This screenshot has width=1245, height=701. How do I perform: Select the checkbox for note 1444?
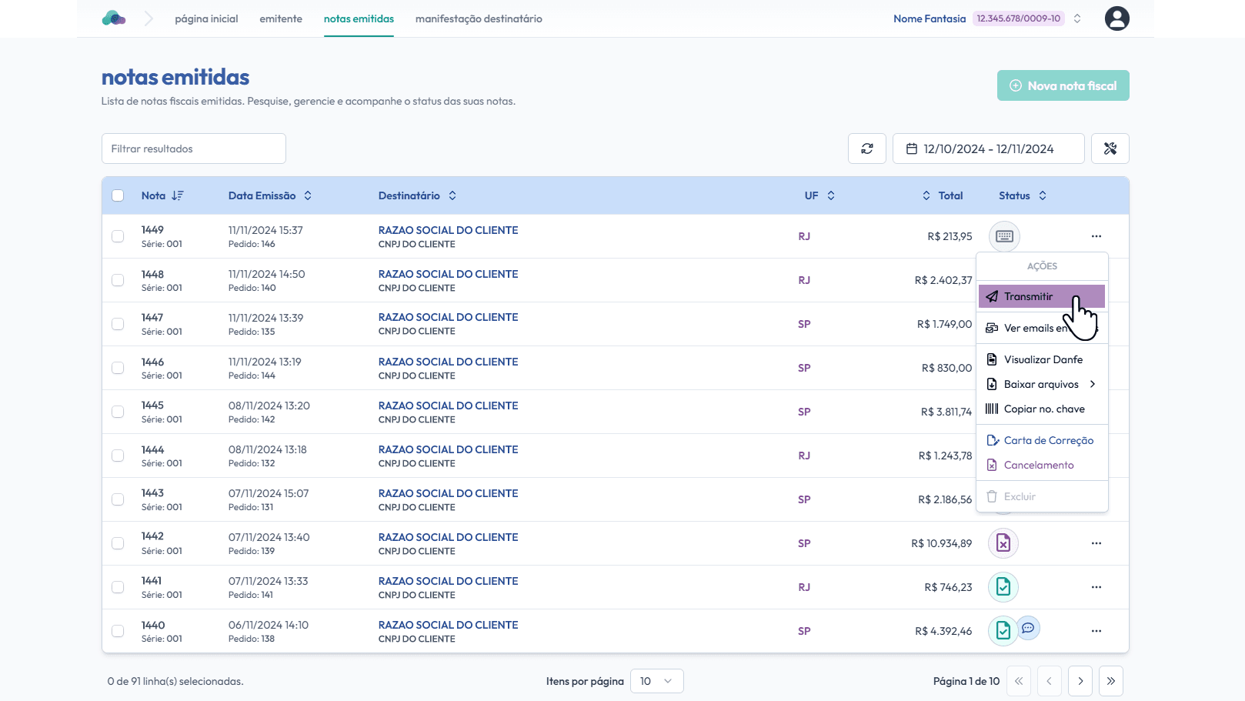pyautogui.click(x=118, y=456)
